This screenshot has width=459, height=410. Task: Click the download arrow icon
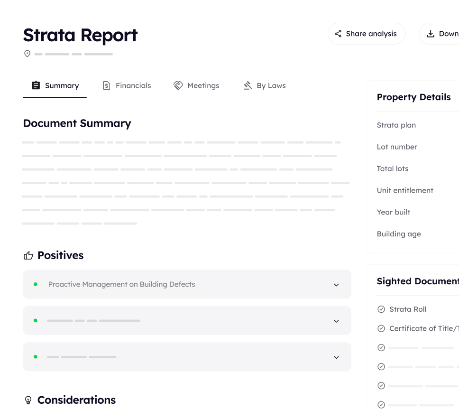[431, 34]
